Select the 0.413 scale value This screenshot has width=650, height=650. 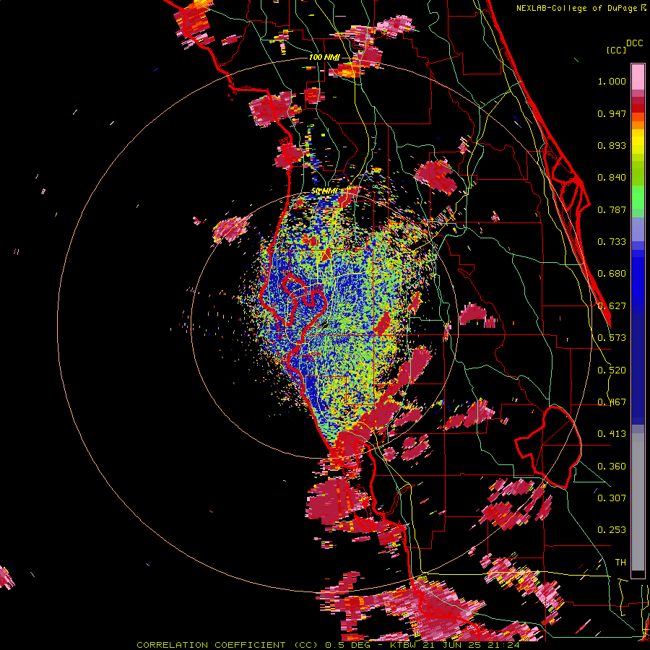point(612,434)
